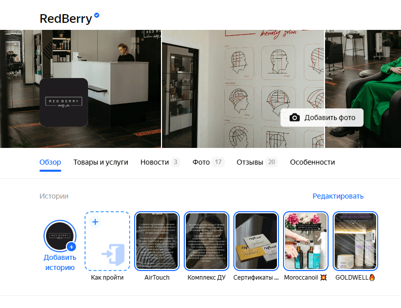This screenshot has width=401, height=308.
Task: Select the Особенности tab
Action: click(312, 162)
